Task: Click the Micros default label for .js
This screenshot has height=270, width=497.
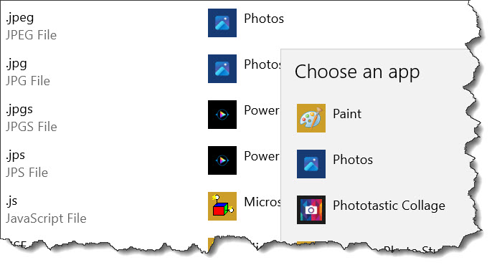Action: [262, 202]
